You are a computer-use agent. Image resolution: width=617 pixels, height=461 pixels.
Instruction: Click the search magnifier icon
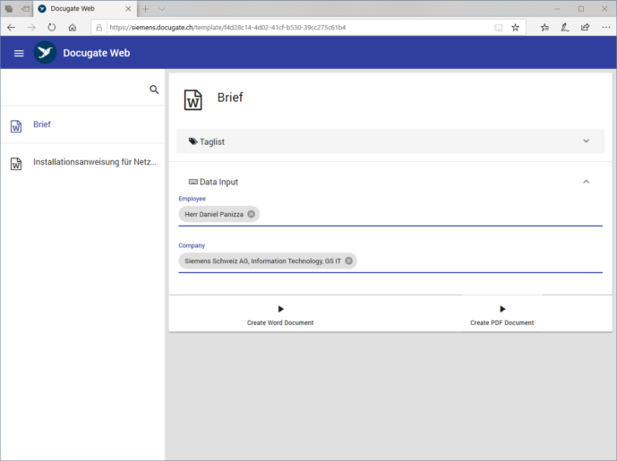pos(154,90)
